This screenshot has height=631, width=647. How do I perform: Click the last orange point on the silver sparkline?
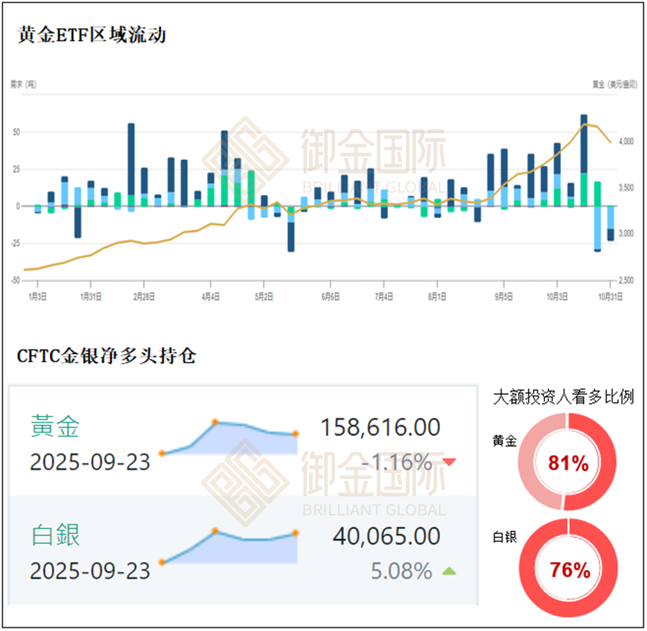(296, 533)
